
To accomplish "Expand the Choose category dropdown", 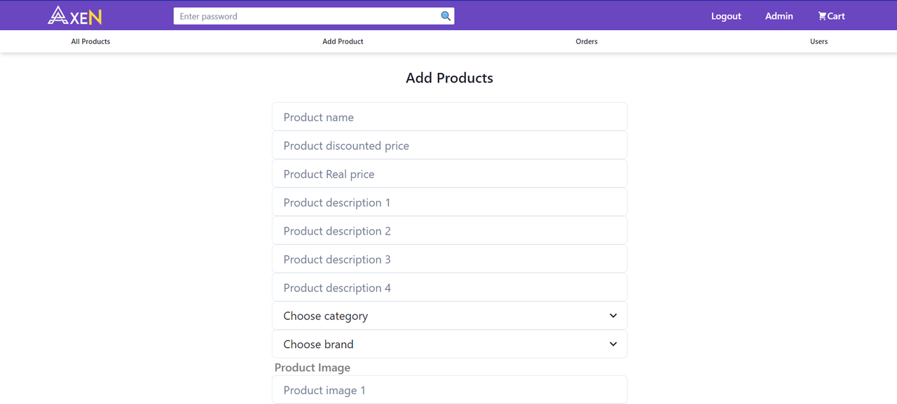I will pyautogui.click(x=449, y=316).
